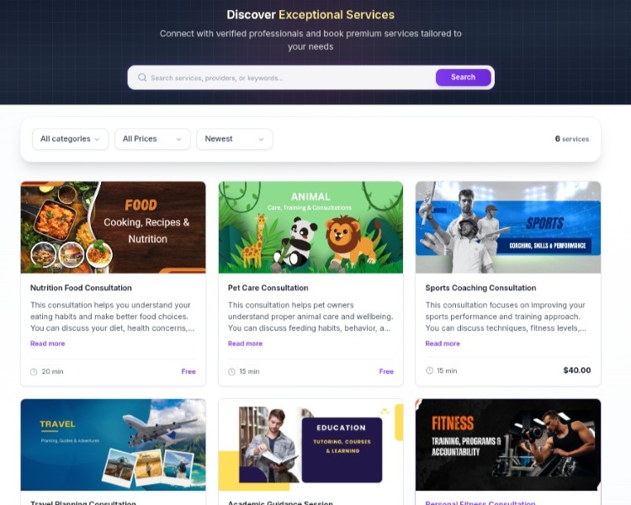The height and width of the screenshot is (505, 631).
Task: Click the purple Search button
Action: [464, 77]
